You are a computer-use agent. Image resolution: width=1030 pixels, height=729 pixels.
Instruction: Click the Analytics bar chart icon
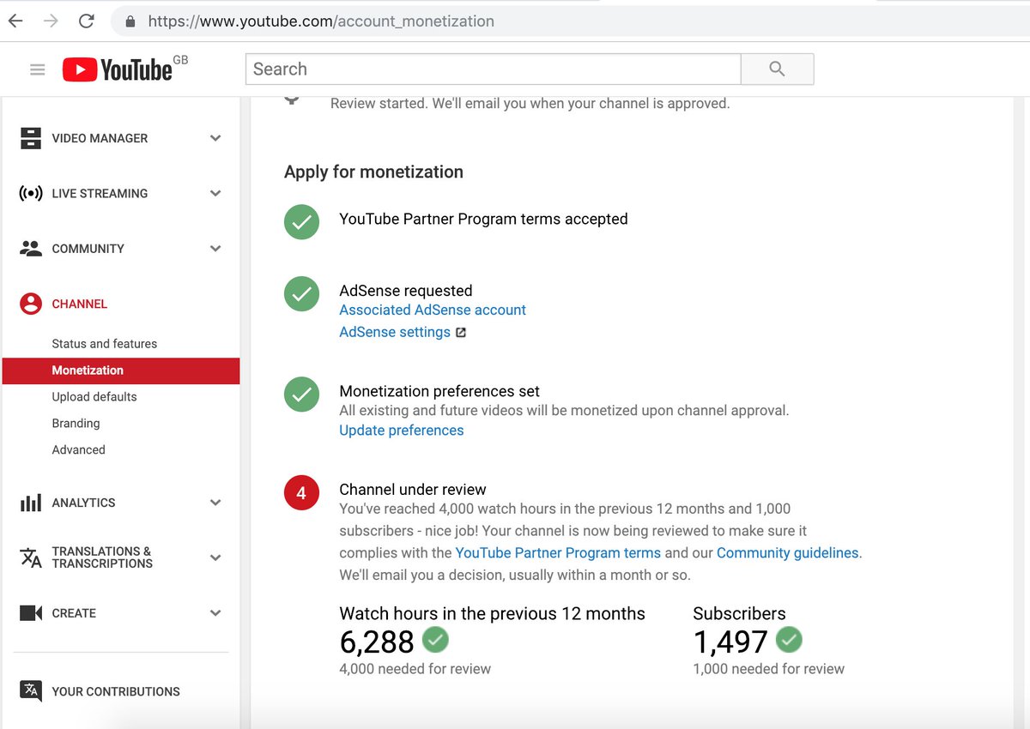[x=31, y=503]
